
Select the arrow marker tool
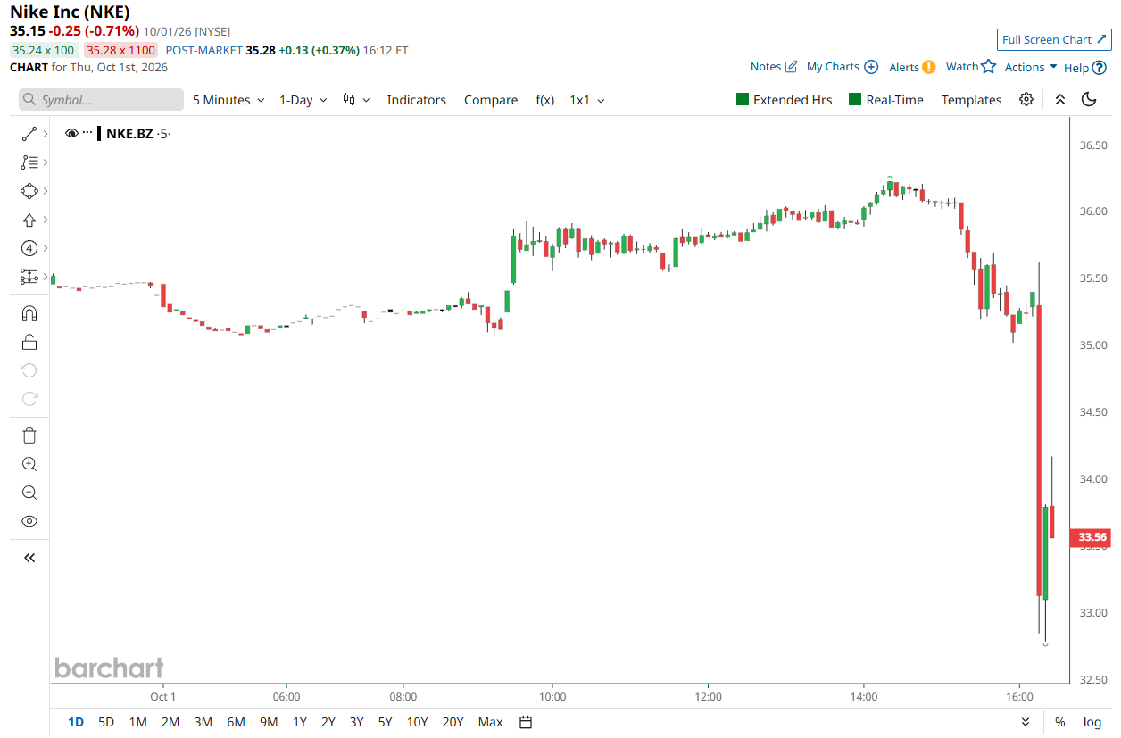click(x=29, y=220)
